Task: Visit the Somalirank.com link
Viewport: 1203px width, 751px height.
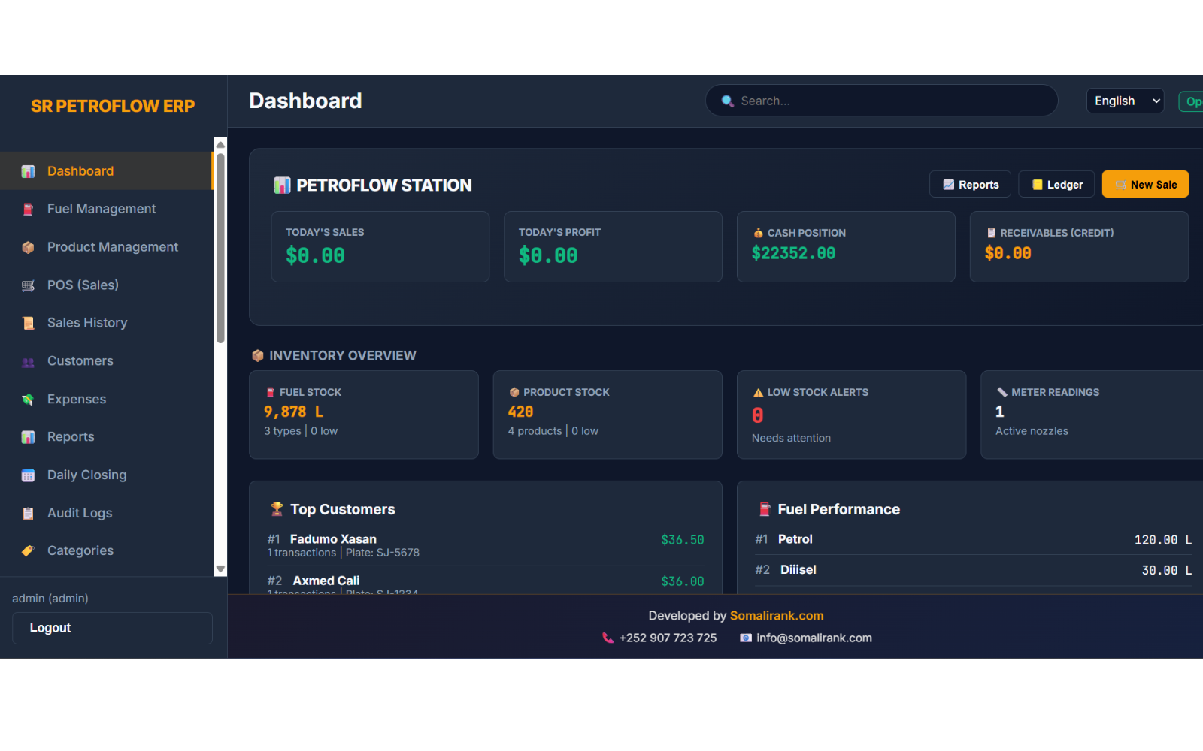Action: tap(776, 616)
